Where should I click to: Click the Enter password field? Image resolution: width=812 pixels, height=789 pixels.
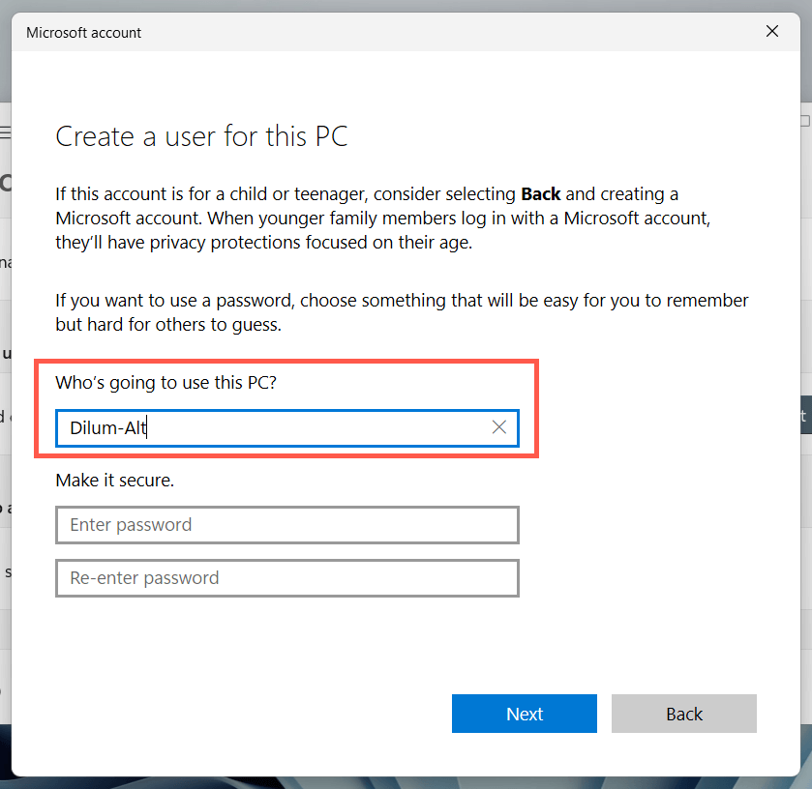click(287, 525)
